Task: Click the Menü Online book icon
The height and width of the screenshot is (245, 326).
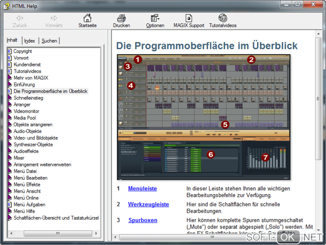Action: point(10,198)
